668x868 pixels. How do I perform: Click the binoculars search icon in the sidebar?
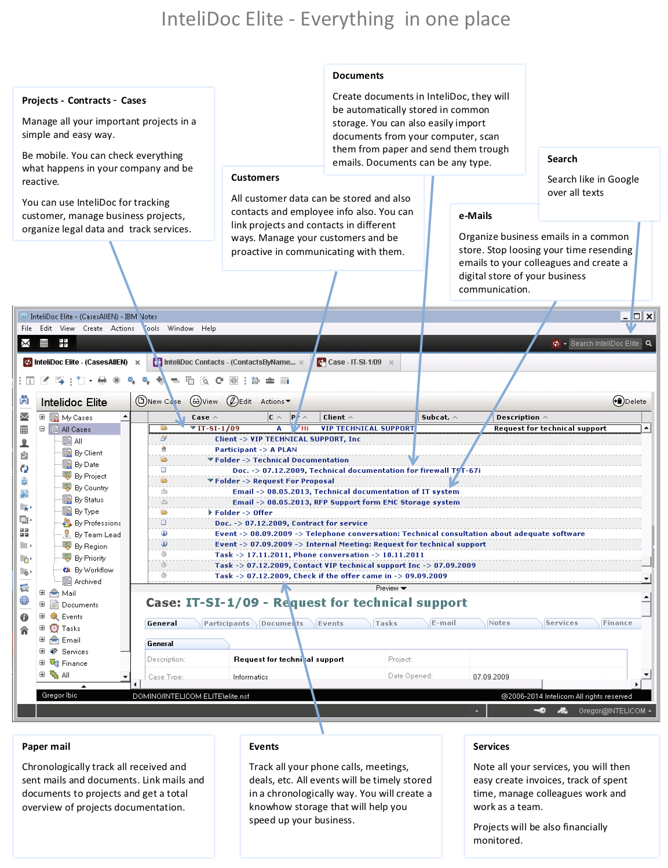click(x=24, y=400)
